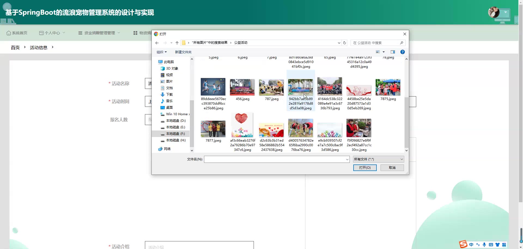Select the 456.jpeg thumbnail
This screenshot has width=523, height=249.
242,88
